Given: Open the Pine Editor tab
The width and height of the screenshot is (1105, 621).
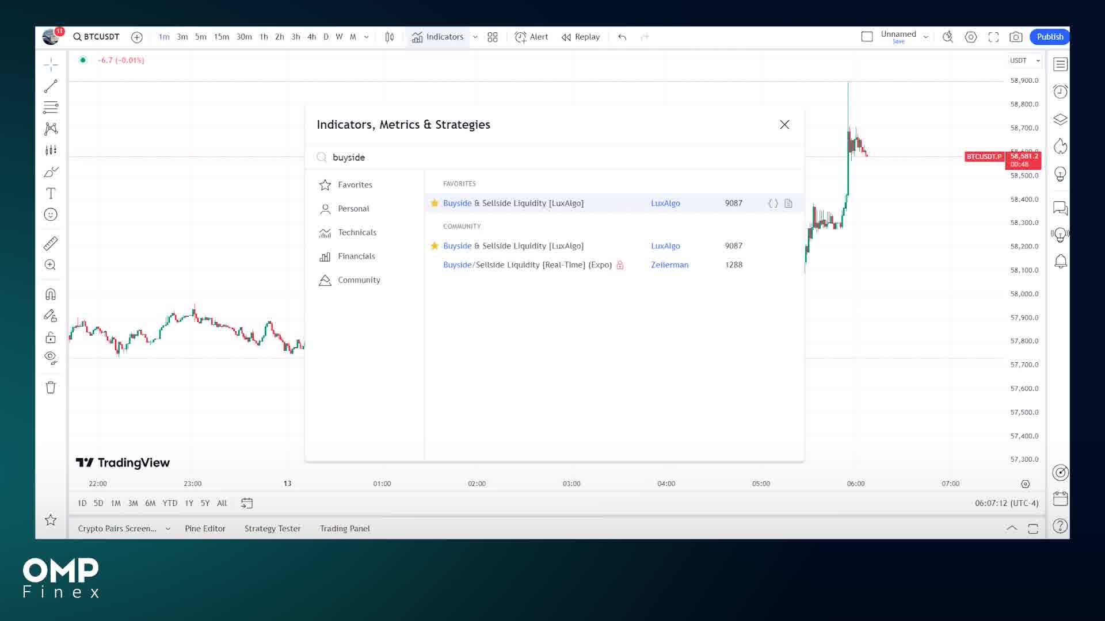Looking at the screenshot, I should tap(205, 528).
